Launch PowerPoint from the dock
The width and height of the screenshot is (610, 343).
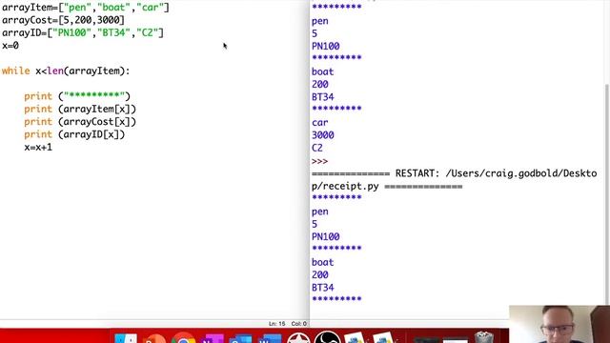click(154, 338)
